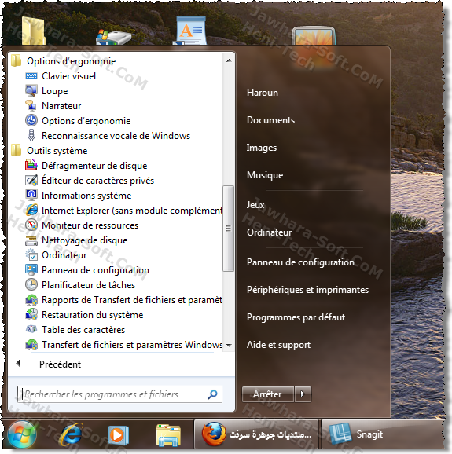This screenshot has width=452, height=454.
Task: Open Clavier visuel on-screen keyboard icon
Action: click(31, 76)
